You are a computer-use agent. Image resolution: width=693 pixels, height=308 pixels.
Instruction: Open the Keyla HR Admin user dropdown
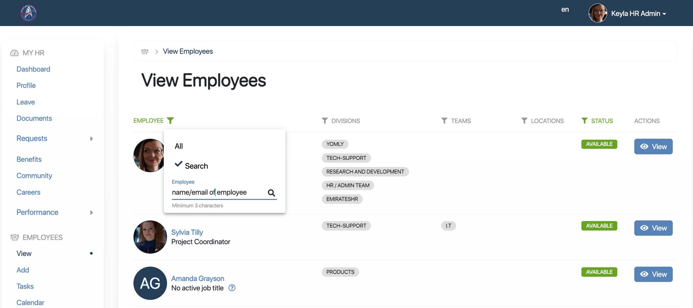click(638, 13)
